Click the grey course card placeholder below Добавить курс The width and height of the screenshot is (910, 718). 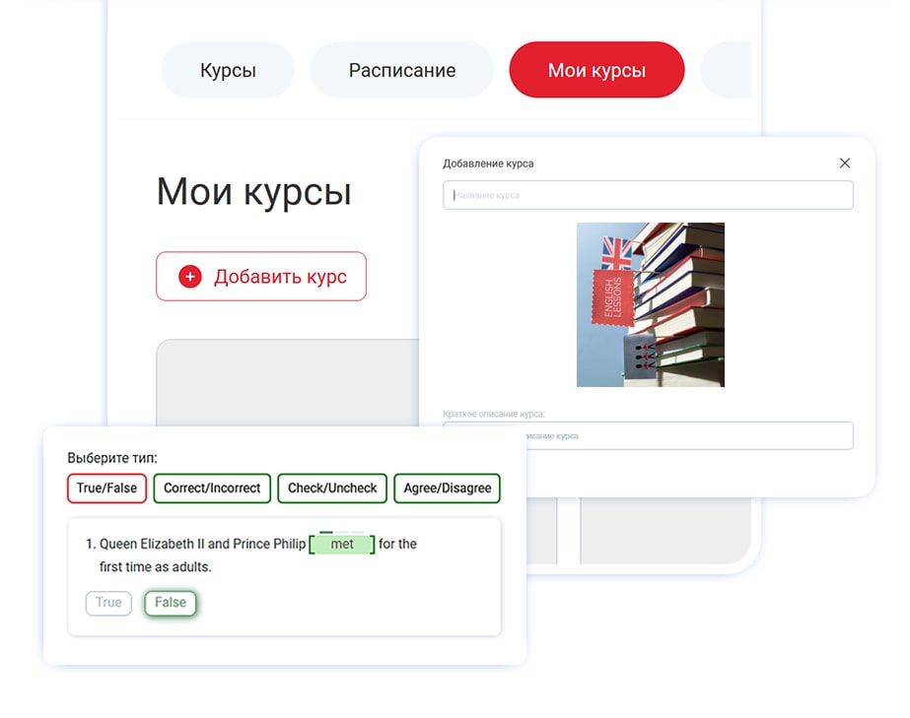[x=286, y=384]
